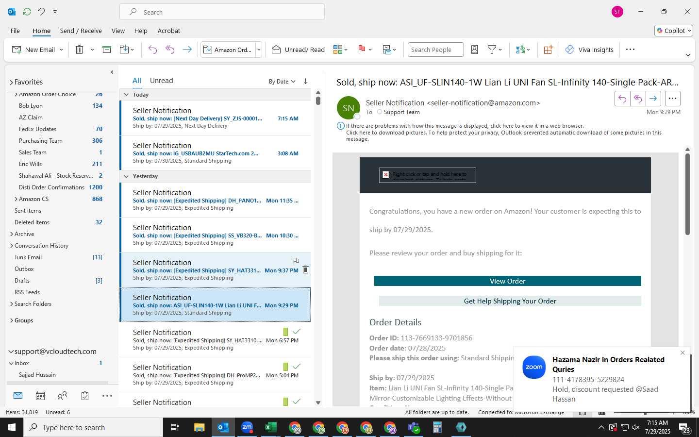The height and width of the screenshot is (437, 699).
Task: Open the Categorize dropdown
Action: (340, 50)
